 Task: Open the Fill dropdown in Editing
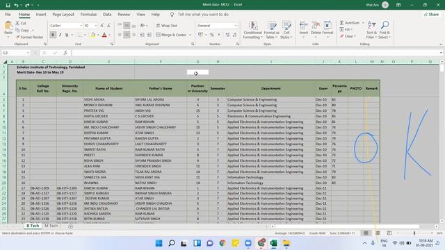click(x=346, y=29)
